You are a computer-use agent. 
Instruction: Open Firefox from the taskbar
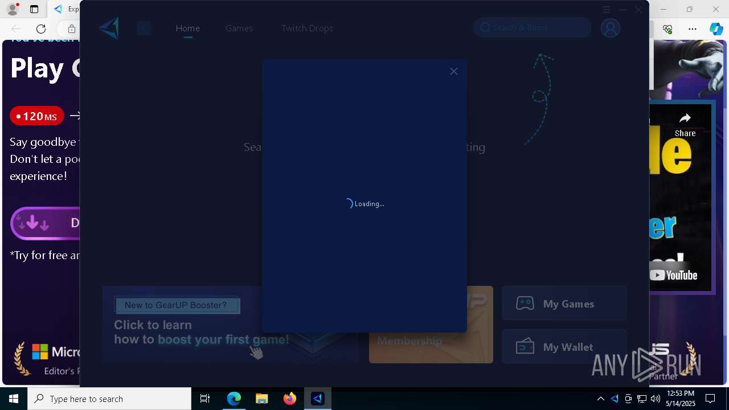(x=289, y=399)
